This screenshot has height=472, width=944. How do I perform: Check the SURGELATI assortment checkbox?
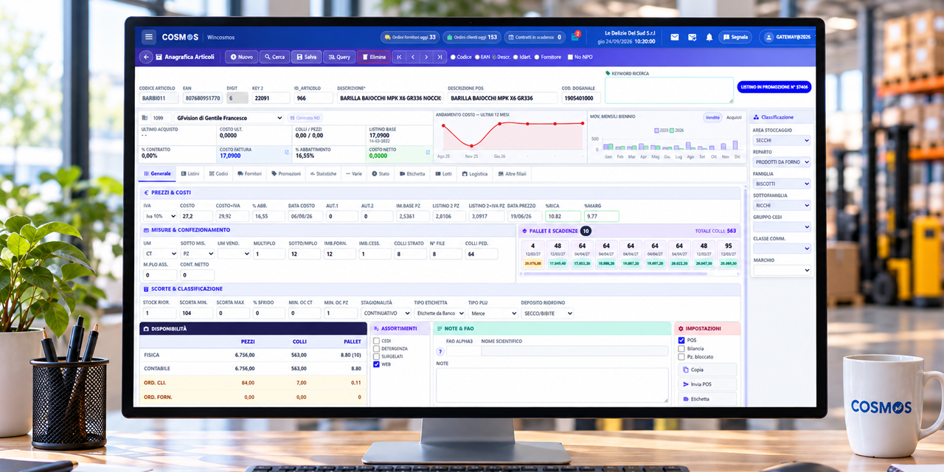[x=377, y=356]
